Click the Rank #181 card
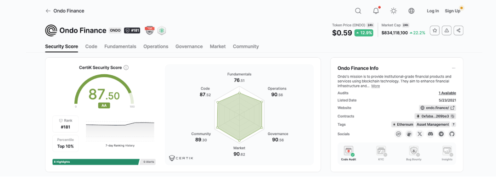Viewport: 496px width, 177px height. [x=66, y=124]
